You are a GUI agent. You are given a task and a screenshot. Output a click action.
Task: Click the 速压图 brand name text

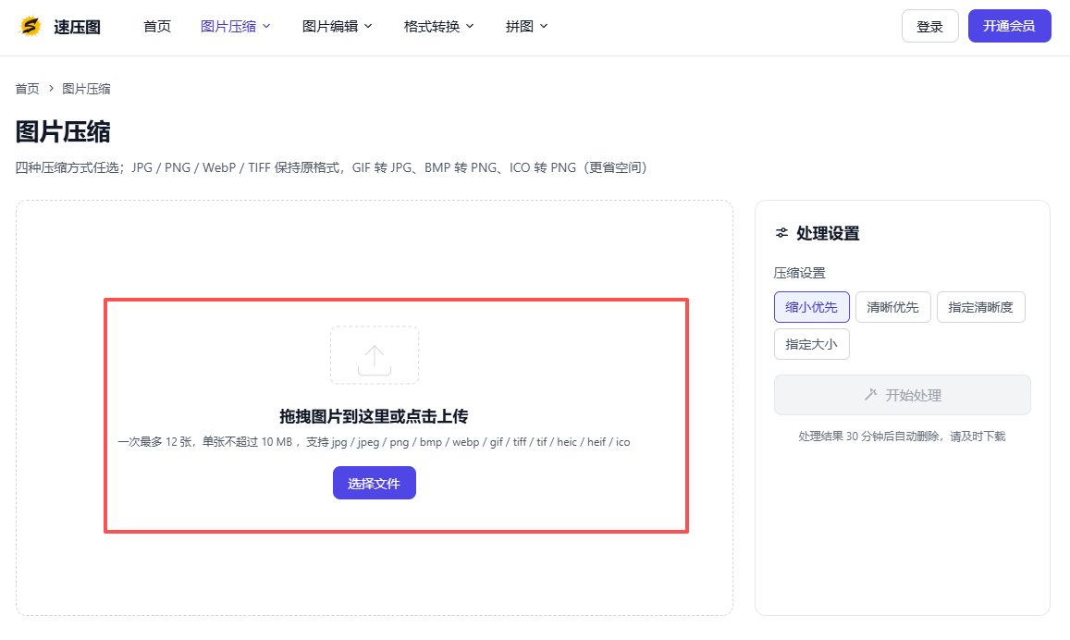(x=77, y=27)
